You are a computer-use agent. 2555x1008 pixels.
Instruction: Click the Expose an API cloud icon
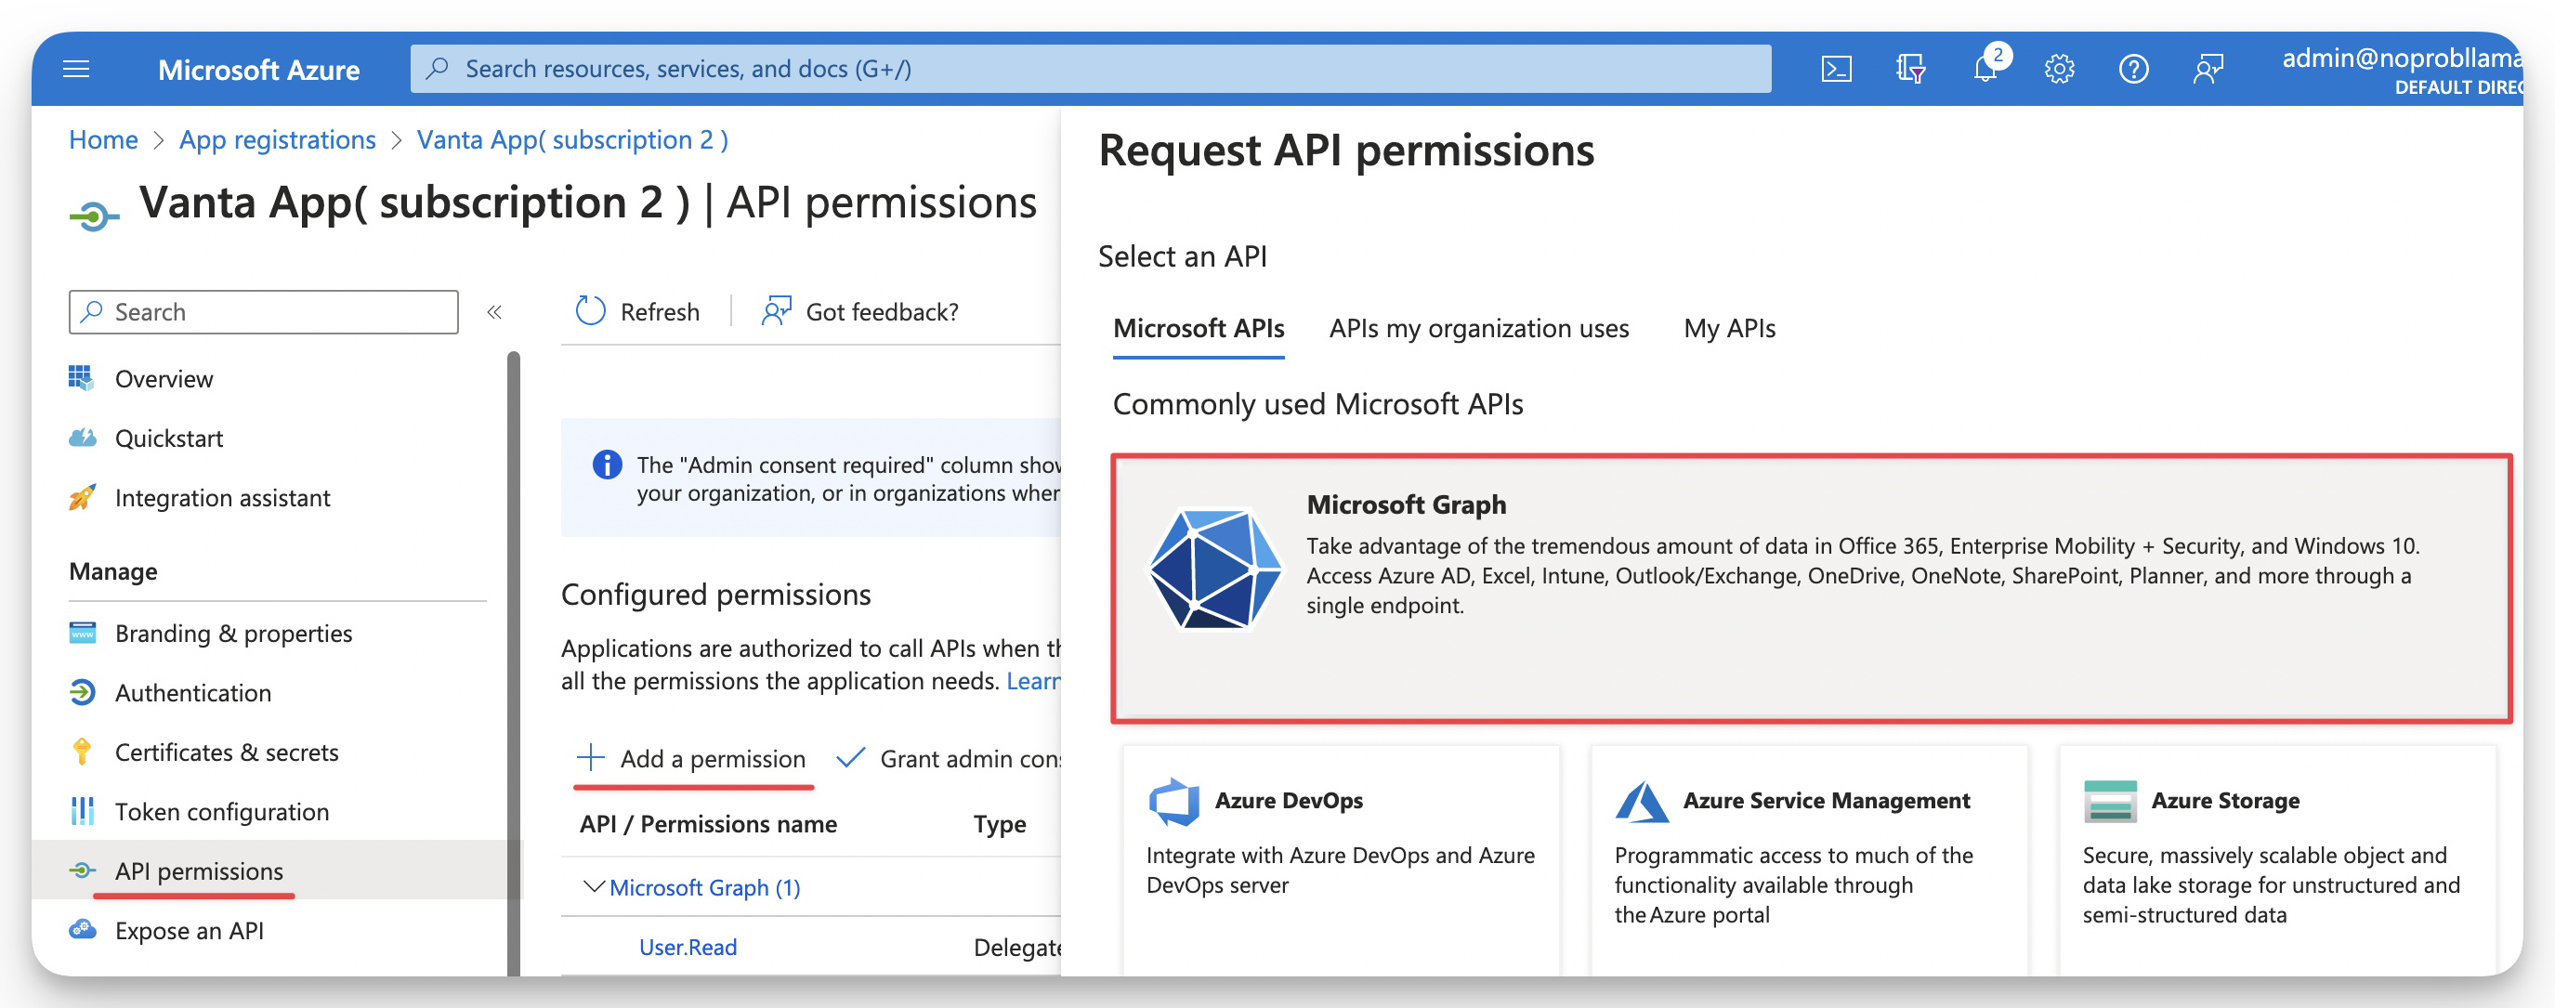82,930
